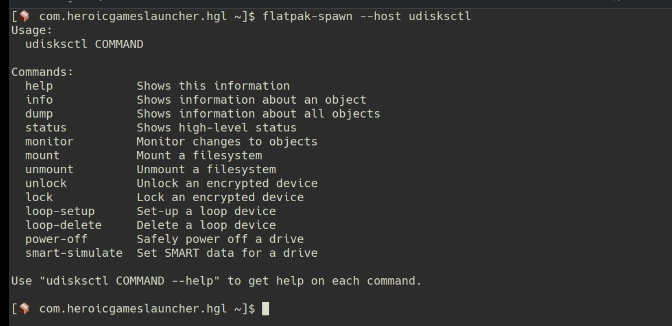Click the 'smart-simulate' command entry
This screenshot has height=326, width=672.
74,253
